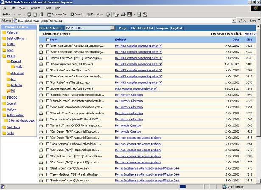Open the address bar history dropdown
This screenshot has height=190, width=261.
click(234, 20)
